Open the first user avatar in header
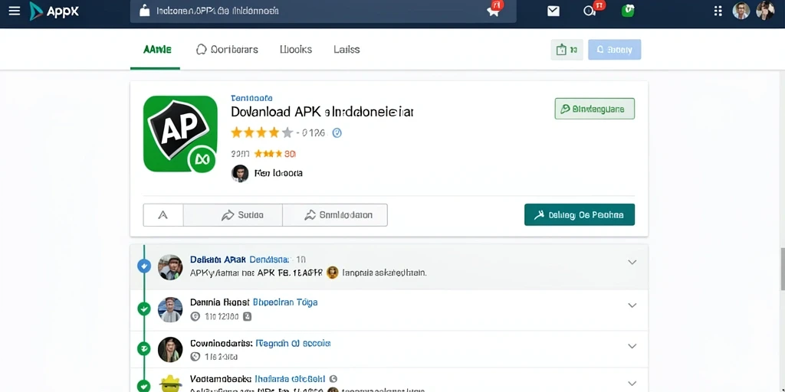Image resolution: width=785 pixels, height=392 pixels. [741, 11]
